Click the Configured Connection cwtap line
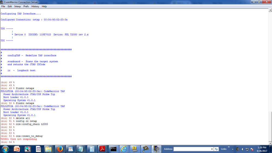Image resolution: width=272 pixels, height=153 pixels. [x=34, y=20]
